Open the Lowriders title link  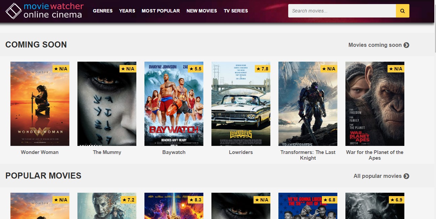pyautogui.click(x=241, y=152)
